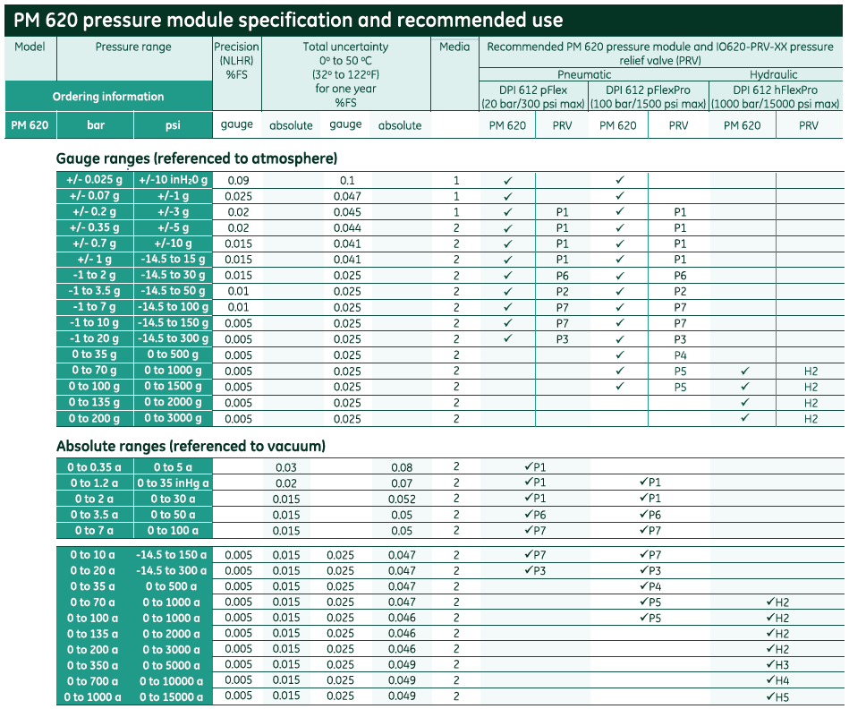This screenshot has width=849, height=709.
Task: Click the Gauge ranges section heading
Action: pos(197,158)
